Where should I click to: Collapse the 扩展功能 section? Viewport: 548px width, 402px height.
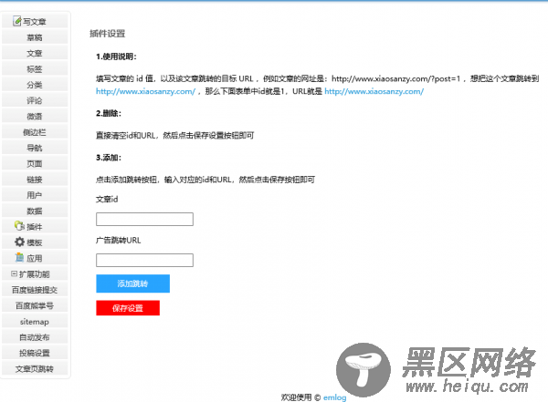(14, 274)
